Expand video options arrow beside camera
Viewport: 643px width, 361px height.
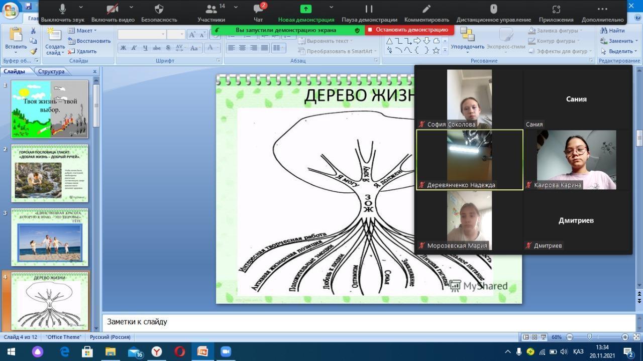point(131,8)
